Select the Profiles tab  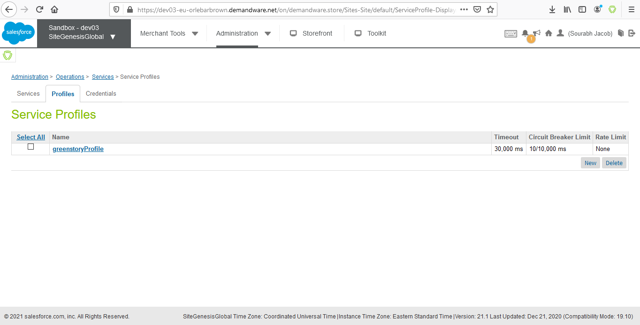coord(63,94)
